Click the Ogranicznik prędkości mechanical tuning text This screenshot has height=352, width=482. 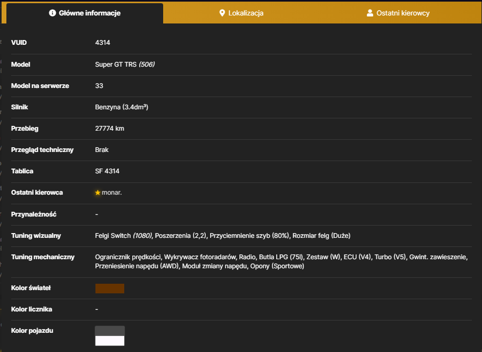(x=128, y=257)
